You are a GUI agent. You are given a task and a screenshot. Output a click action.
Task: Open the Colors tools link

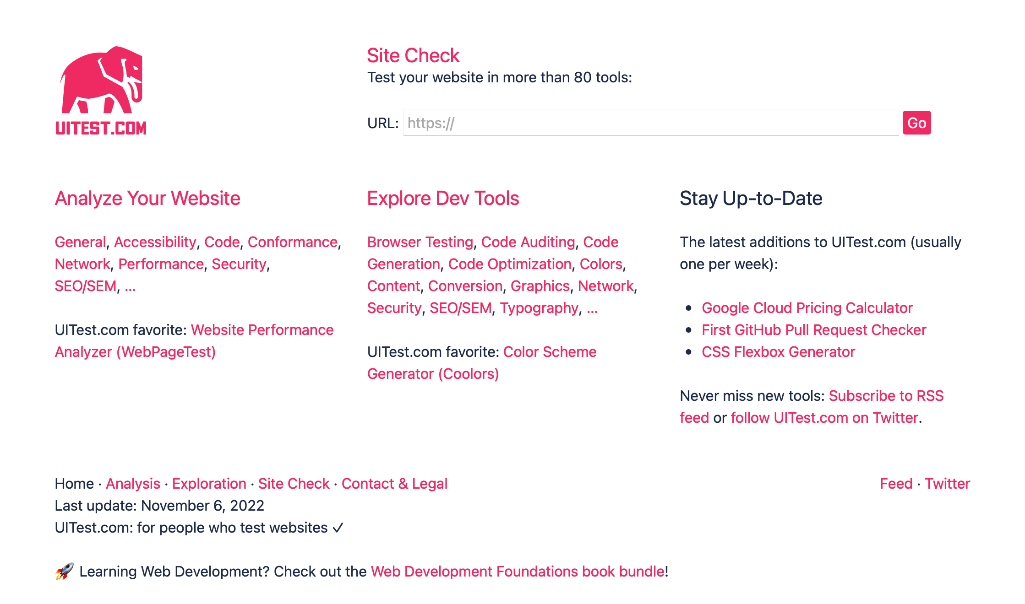click(x=601, y=264)
